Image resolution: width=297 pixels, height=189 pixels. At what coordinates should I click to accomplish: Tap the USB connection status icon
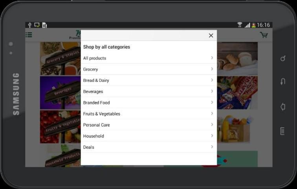click(x=30, y=25)
